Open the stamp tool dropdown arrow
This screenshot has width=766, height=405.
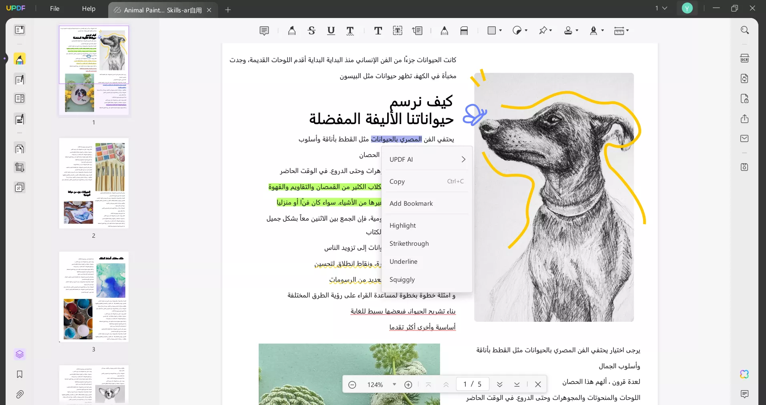(577, 30)
